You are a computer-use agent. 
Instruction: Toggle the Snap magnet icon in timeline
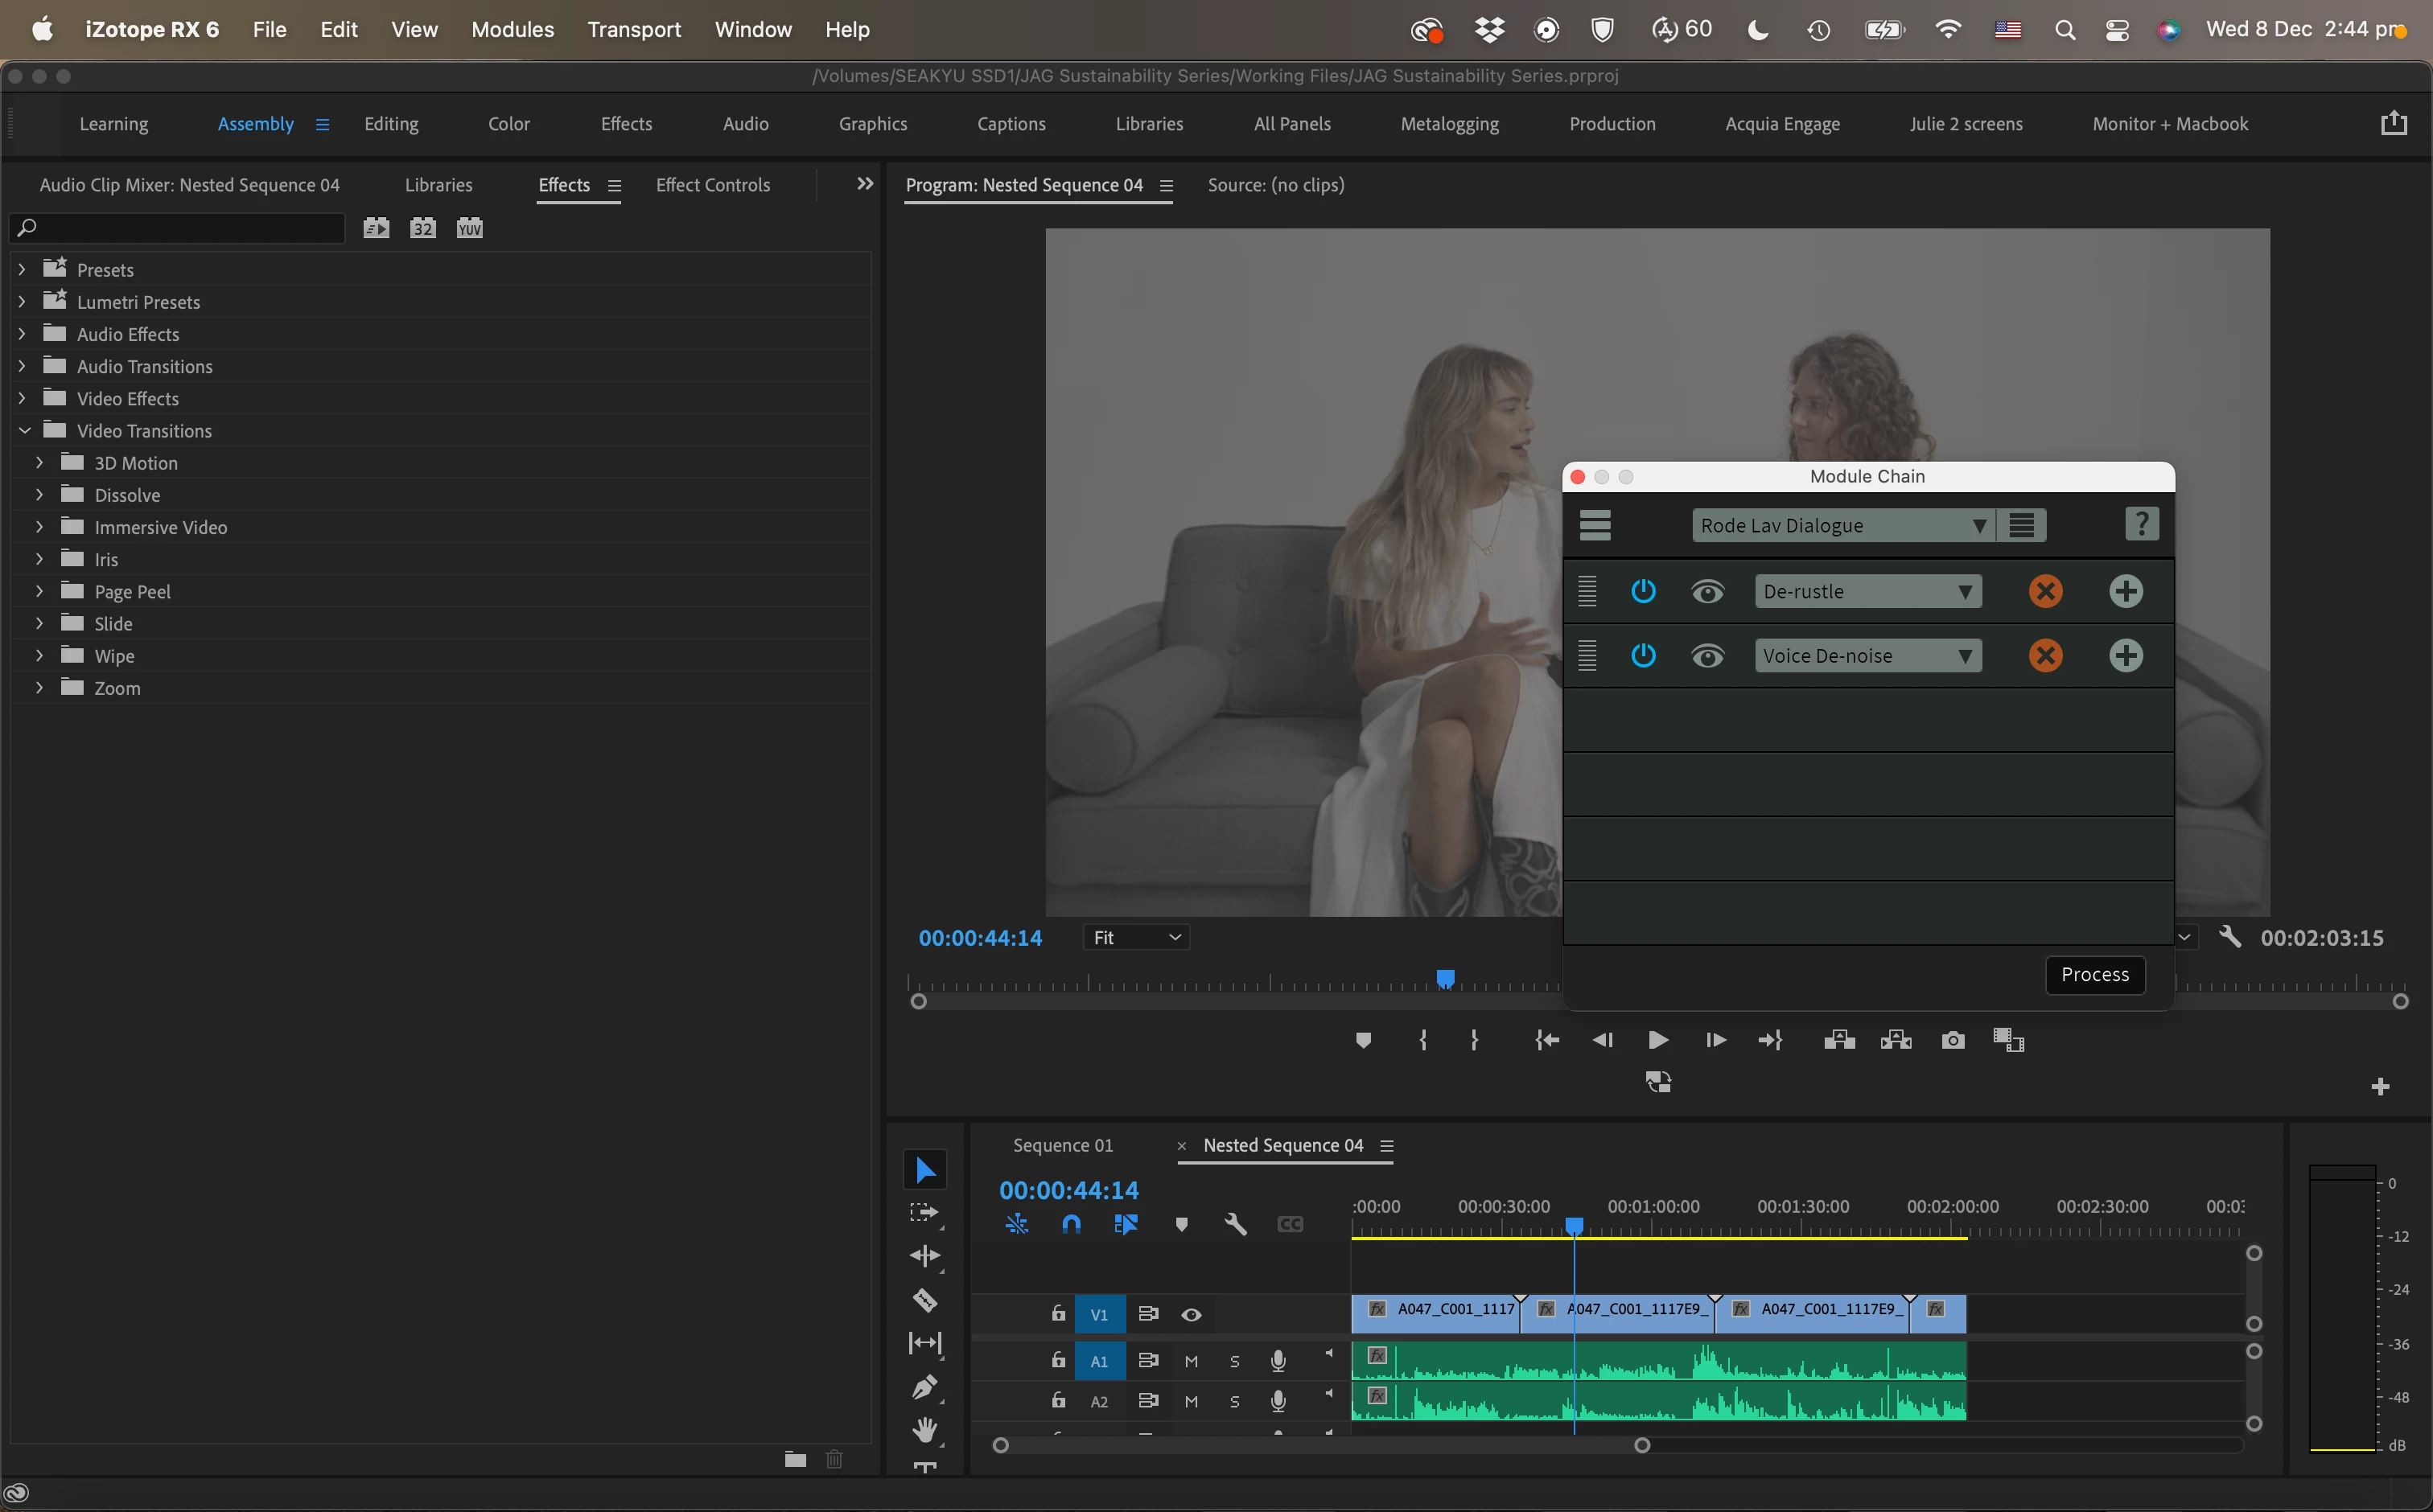[1070, 1224]
